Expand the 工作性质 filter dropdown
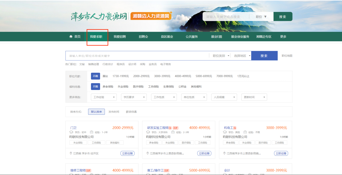 (164, 97)
